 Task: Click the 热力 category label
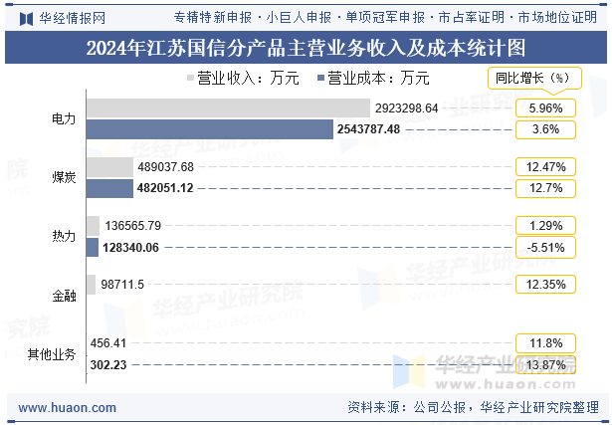[64, 236]
